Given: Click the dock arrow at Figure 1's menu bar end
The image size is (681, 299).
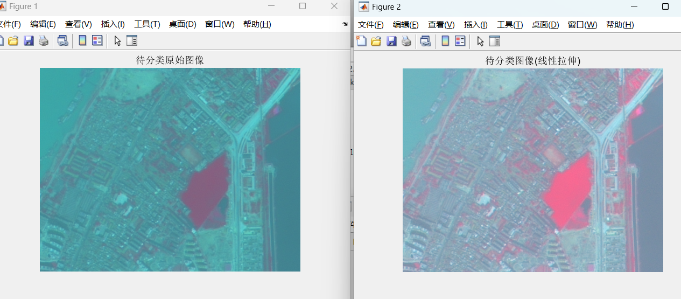Looking at the screenshot, I should [x=345, y=24].
